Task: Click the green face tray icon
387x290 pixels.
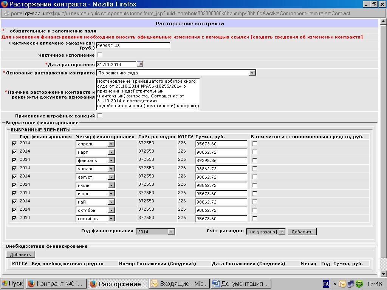Action: point(359,284)
